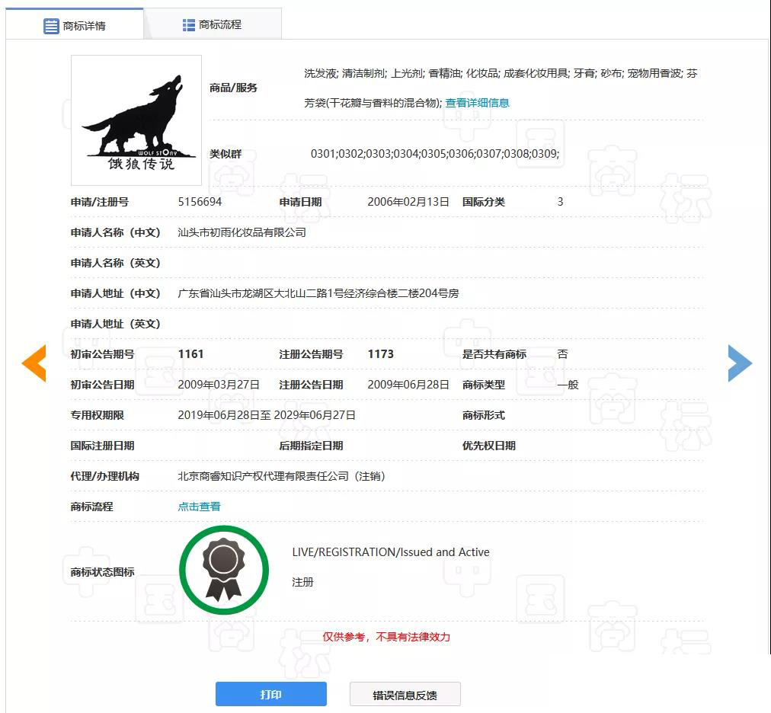Click the 国际分类 field label
Image resolution: width=771 pixels, height=713 pixels.
click(x=483, y=202)
